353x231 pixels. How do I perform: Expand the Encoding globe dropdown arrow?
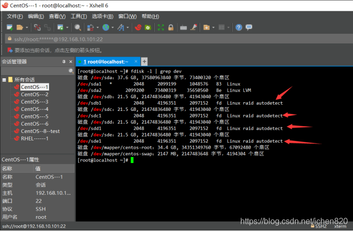[113, 28]
